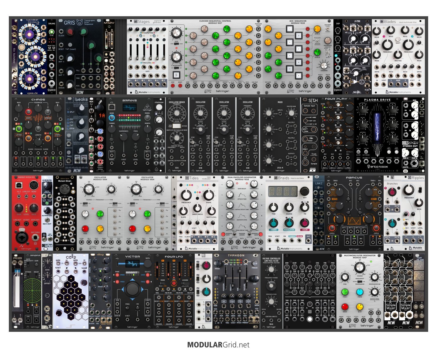437x351 pixels.
Task: Click the FREQUENCY dial on Oscillator Driver 921A
Action: (176, 113)
